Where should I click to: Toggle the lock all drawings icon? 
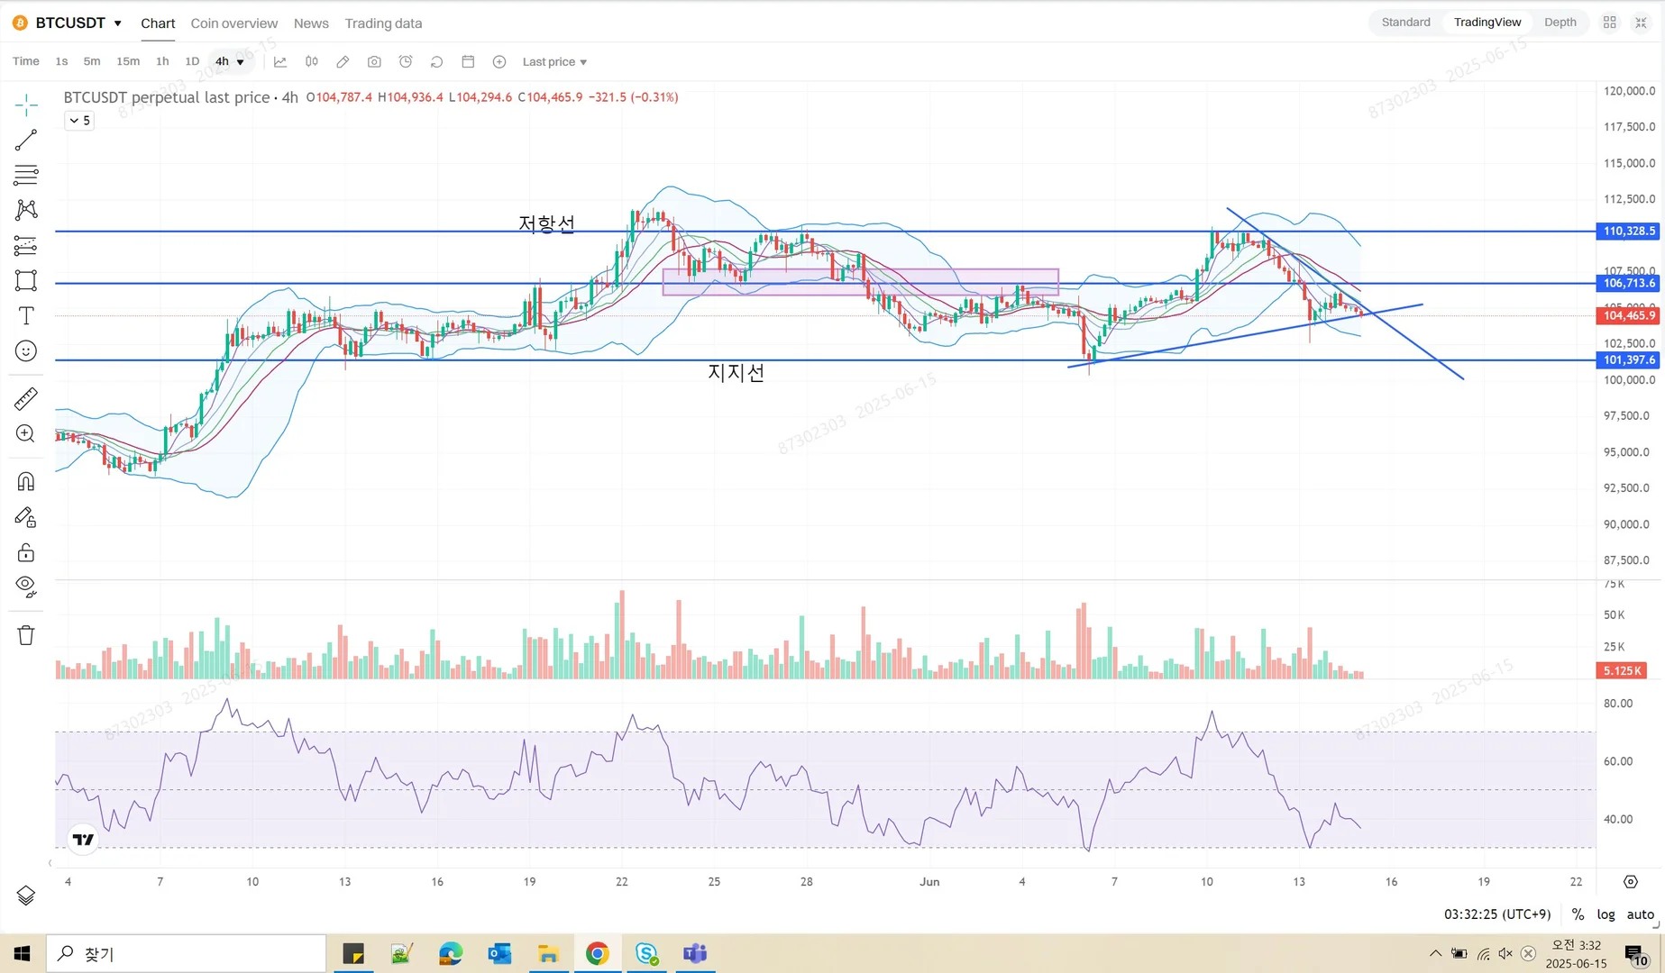point(26,552)
